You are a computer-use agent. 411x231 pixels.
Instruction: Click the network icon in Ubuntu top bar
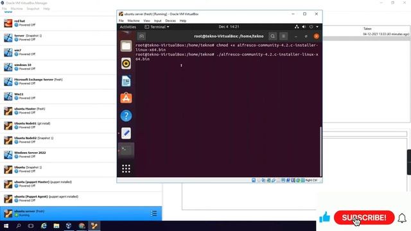297,27
